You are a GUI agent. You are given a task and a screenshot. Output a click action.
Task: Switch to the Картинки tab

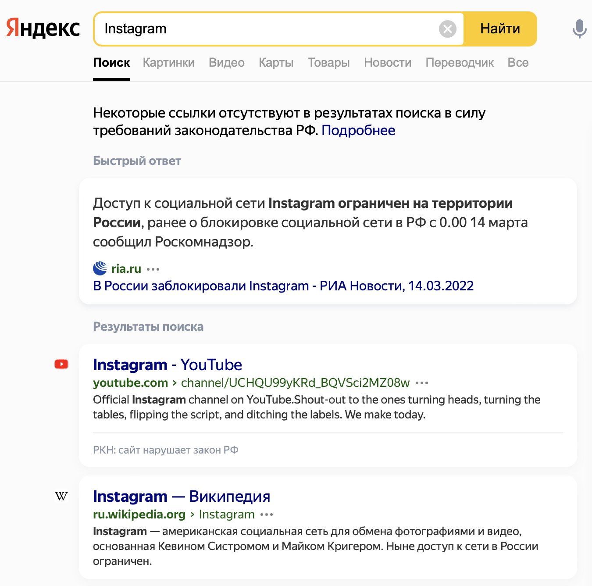coord(169,63)
